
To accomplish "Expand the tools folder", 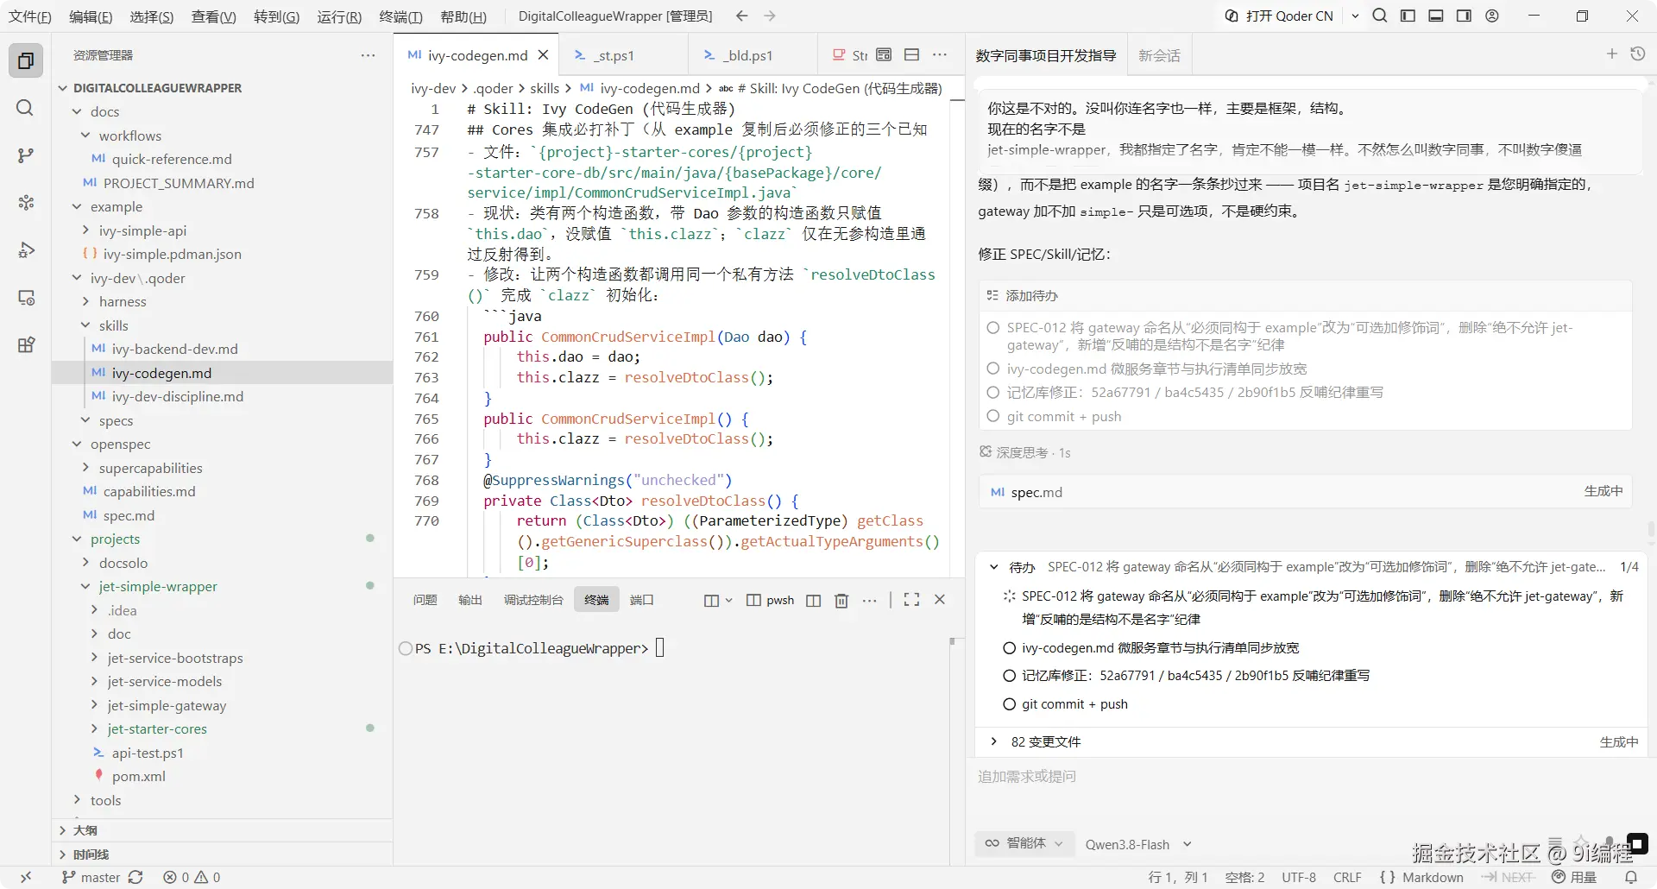I will (x=77, y=800).
